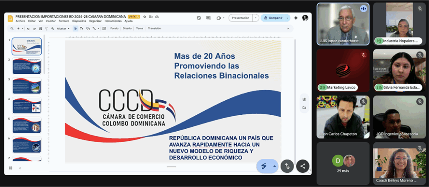Image resolution: width=429 pixels, height=187 pixels.
Task: Choose the Select cursor tool
Action: coord(75,29)
